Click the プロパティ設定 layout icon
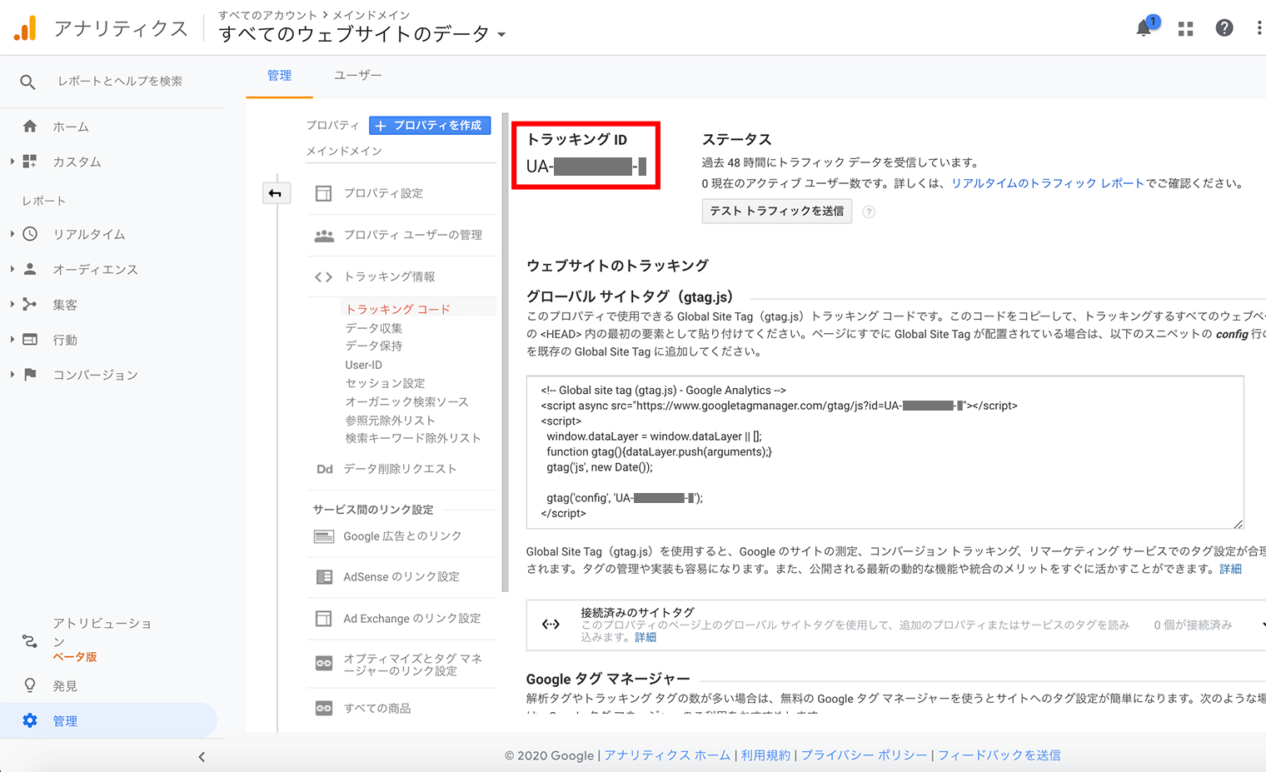Screen dimensions: 1266x772 [323, 193]
